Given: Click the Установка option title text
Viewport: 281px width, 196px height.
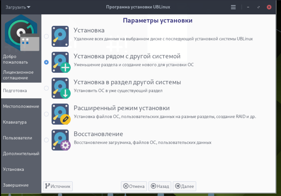Looking at the screenshot, I should point(89,30).
